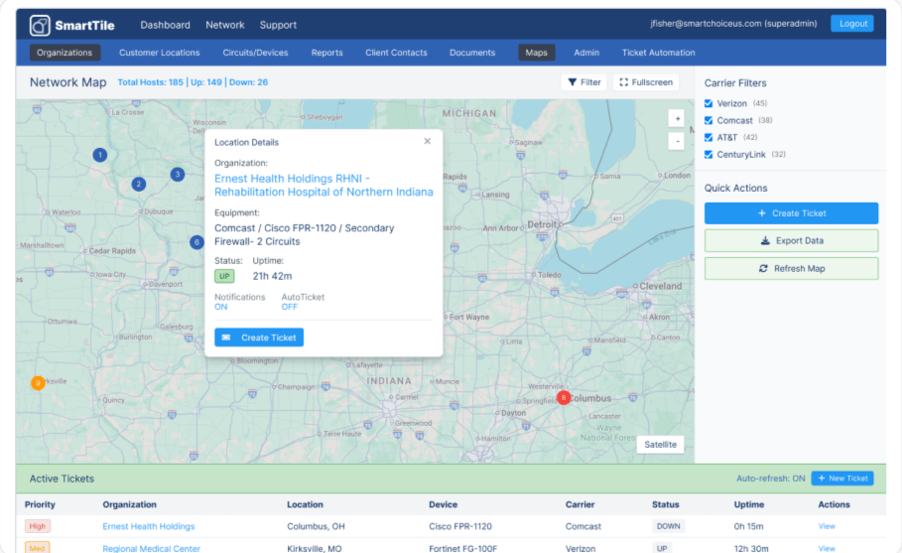Click the orange map marker near Kirksville
The image size is (902, 553).
[38, 382]
